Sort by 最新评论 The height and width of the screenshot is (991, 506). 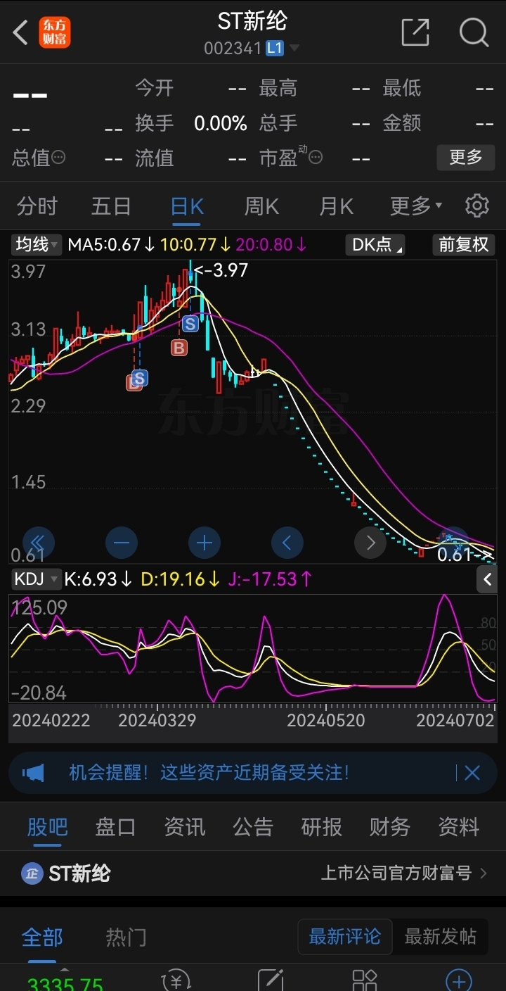[345, 937]
